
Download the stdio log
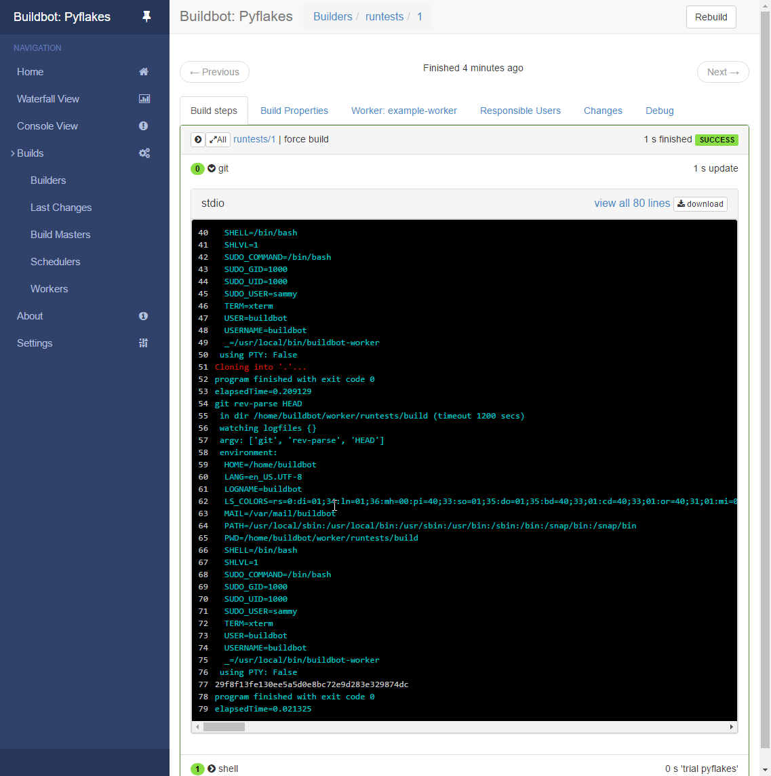point(700,204)
